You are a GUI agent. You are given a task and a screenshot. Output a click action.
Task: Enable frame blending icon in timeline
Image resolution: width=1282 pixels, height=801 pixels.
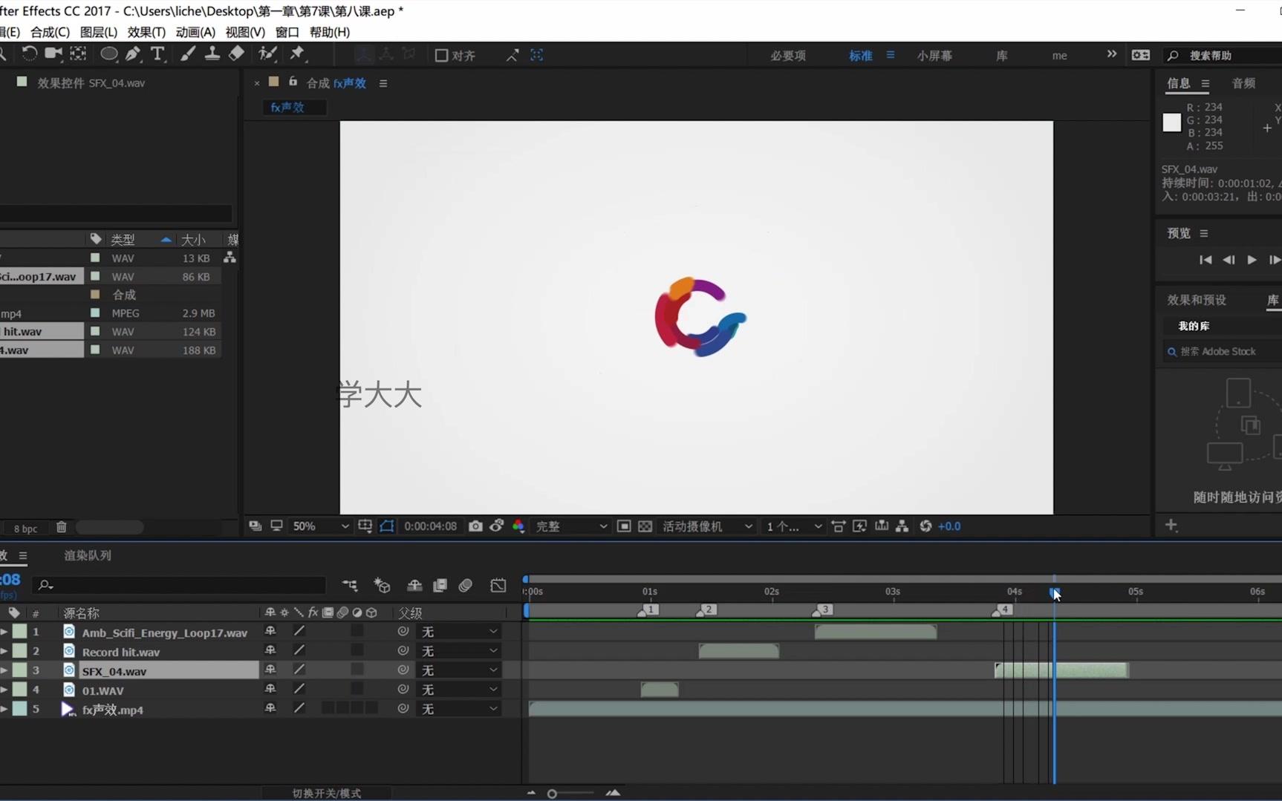click(440, 586)
